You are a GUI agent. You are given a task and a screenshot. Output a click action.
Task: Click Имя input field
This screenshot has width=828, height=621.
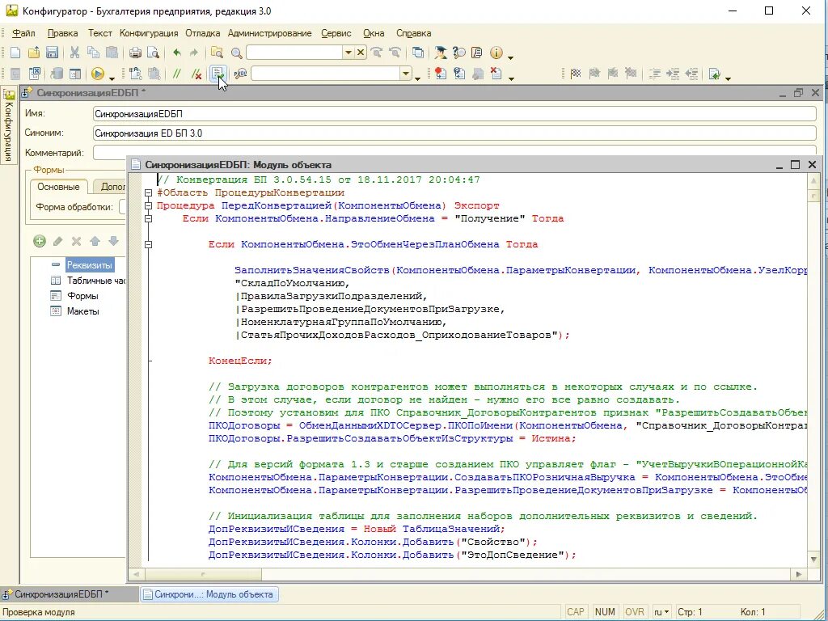[454, 113]
